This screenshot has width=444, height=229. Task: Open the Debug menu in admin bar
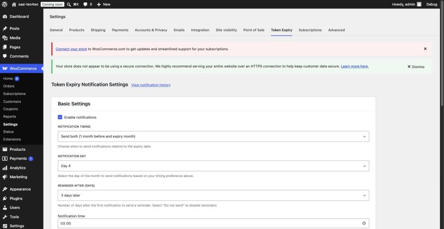coord(432,4)
